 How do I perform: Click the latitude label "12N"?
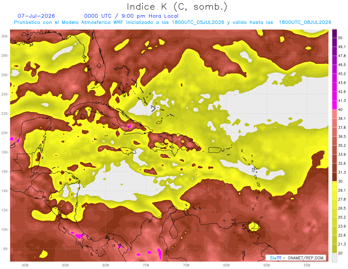[x=4, y=210]
